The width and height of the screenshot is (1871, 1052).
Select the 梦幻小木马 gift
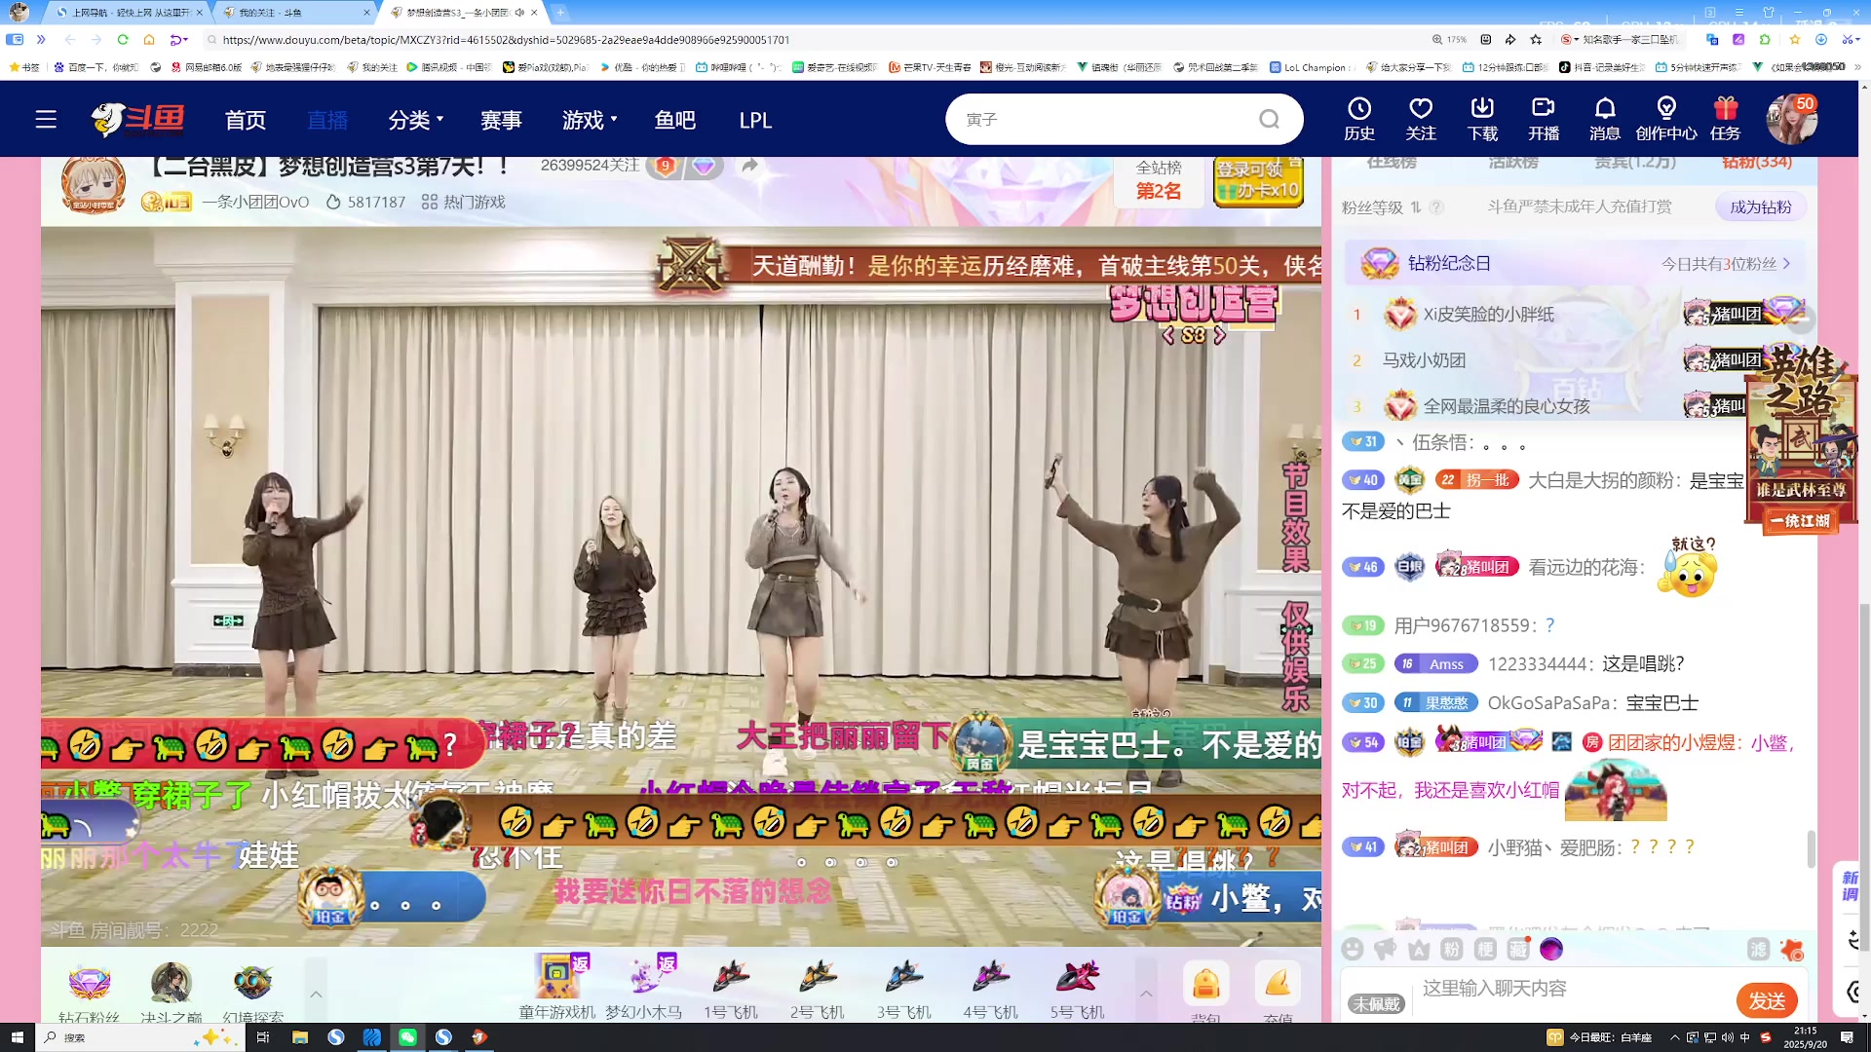643,987
